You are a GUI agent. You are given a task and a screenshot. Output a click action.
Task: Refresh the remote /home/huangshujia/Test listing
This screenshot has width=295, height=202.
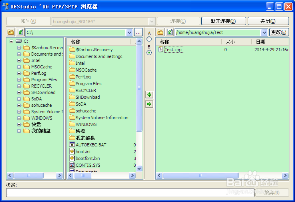pos(170,32)
